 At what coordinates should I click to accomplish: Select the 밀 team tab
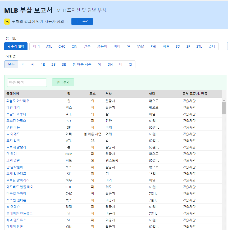129,46
